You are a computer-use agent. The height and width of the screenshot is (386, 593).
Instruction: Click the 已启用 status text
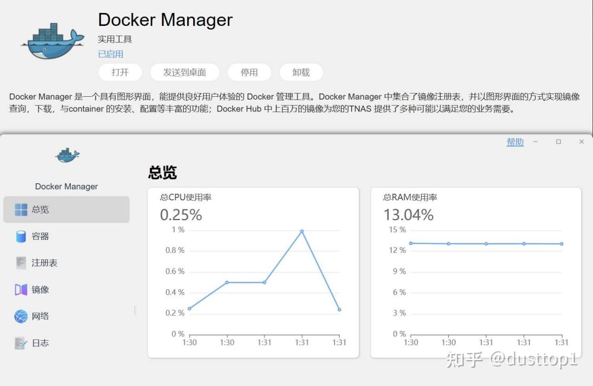[111, 54]
